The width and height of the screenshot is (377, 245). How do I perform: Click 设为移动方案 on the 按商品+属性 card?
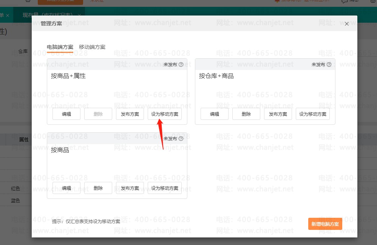[165, 114]
